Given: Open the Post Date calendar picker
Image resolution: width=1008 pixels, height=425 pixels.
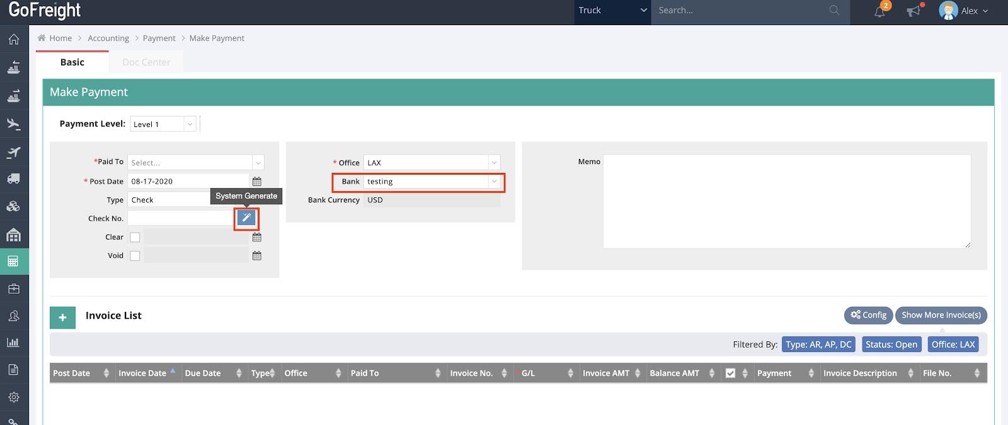Looking at the screenshot, I should tap(256, 182).
